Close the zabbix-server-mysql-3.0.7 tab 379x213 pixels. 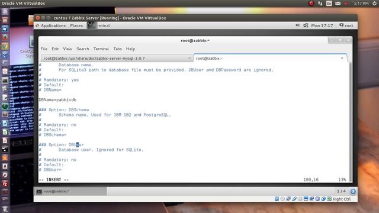189,58
